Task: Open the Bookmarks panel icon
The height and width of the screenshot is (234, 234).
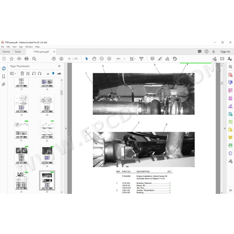Action: pyautogui.click(x=4, y=77)
